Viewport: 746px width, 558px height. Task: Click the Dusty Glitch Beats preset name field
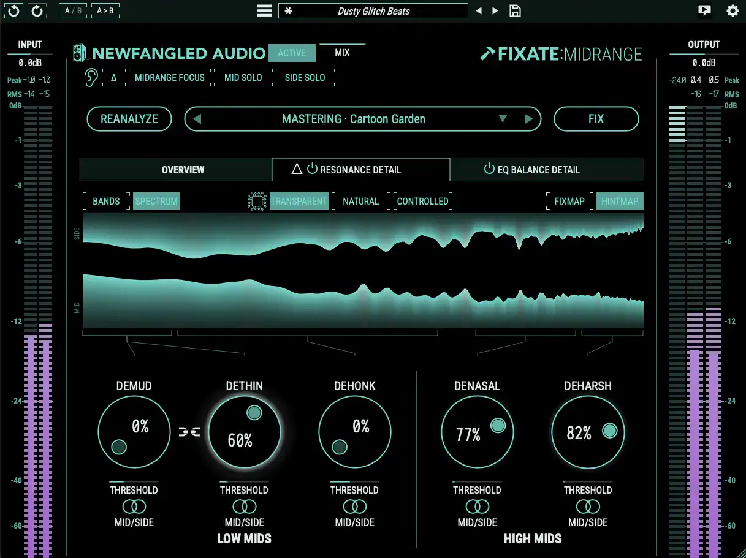click(373, 11)
